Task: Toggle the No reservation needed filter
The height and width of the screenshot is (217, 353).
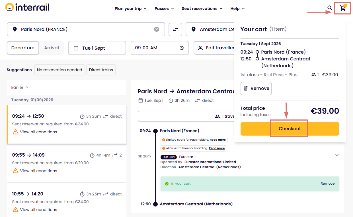Action: (x=59, y=70)
